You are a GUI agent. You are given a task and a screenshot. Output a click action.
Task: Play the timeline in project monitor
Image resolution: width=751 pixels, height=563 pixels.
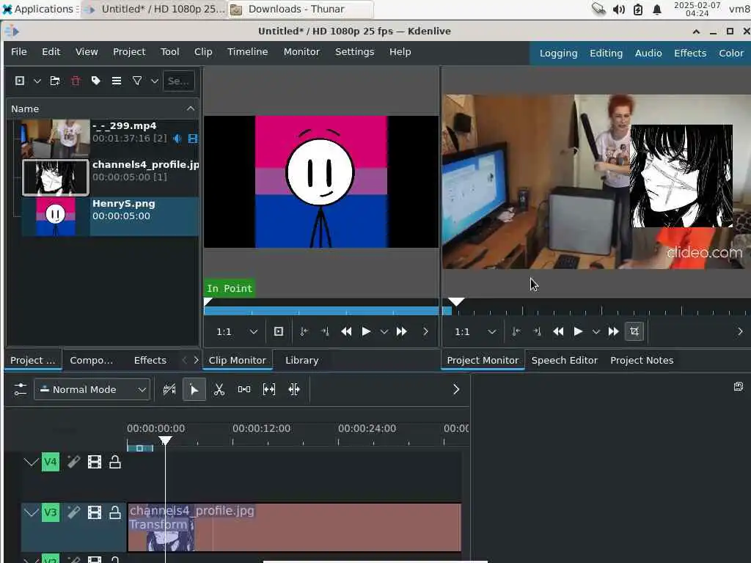click(578, 331)
